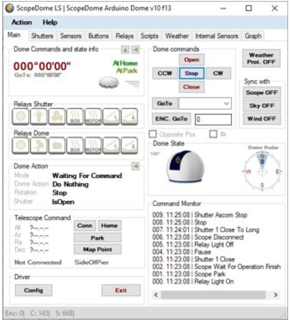Toggle the fan relay in Relays Shutter
The height and width of the screenshot is (323, 291).
click(57, 116)
